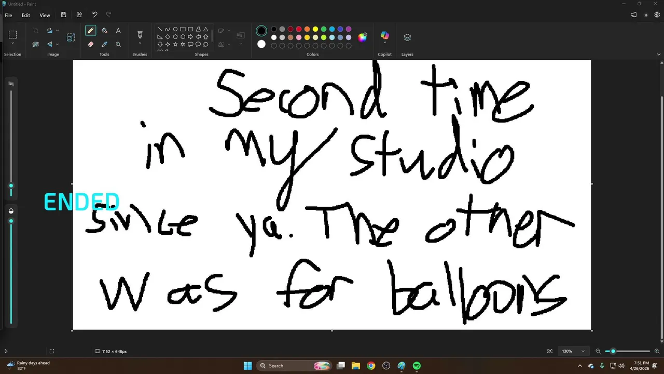
Task: Choose the Oval shape
Action: click(175, 29)
